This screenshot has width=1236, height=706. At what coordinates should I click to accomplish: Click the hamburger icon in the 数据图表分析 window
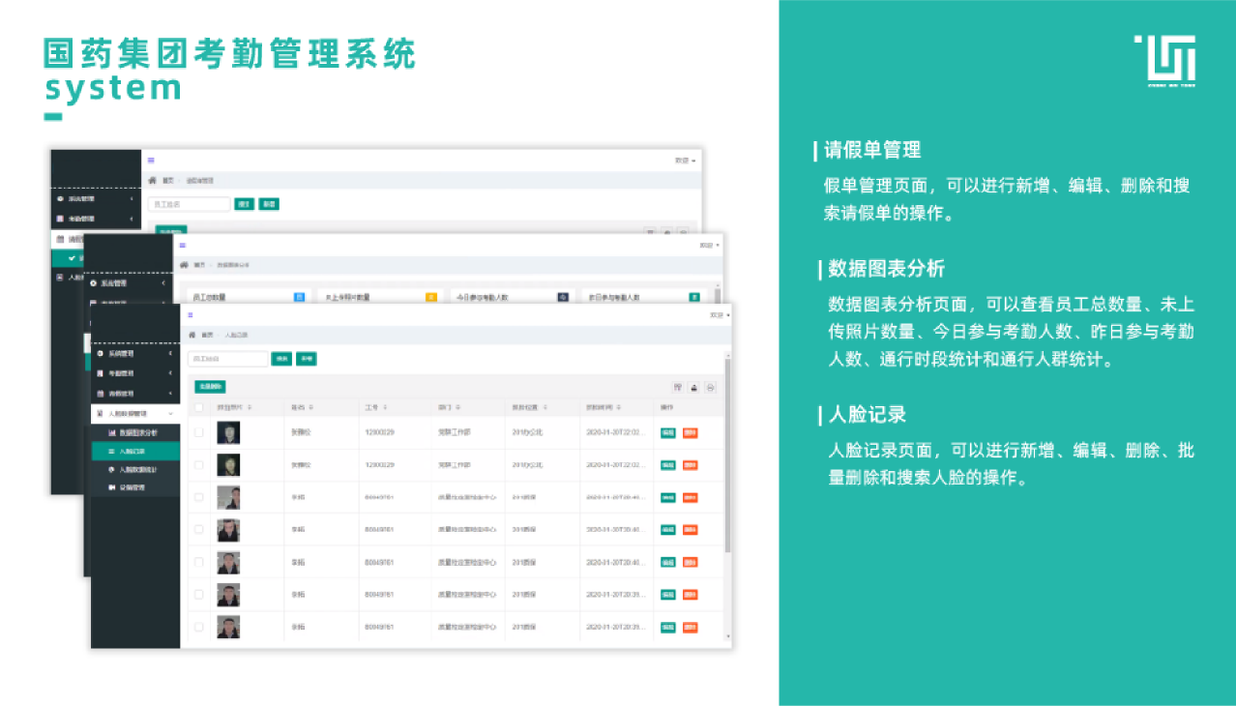pyautogui.click(x=183, y=246)
